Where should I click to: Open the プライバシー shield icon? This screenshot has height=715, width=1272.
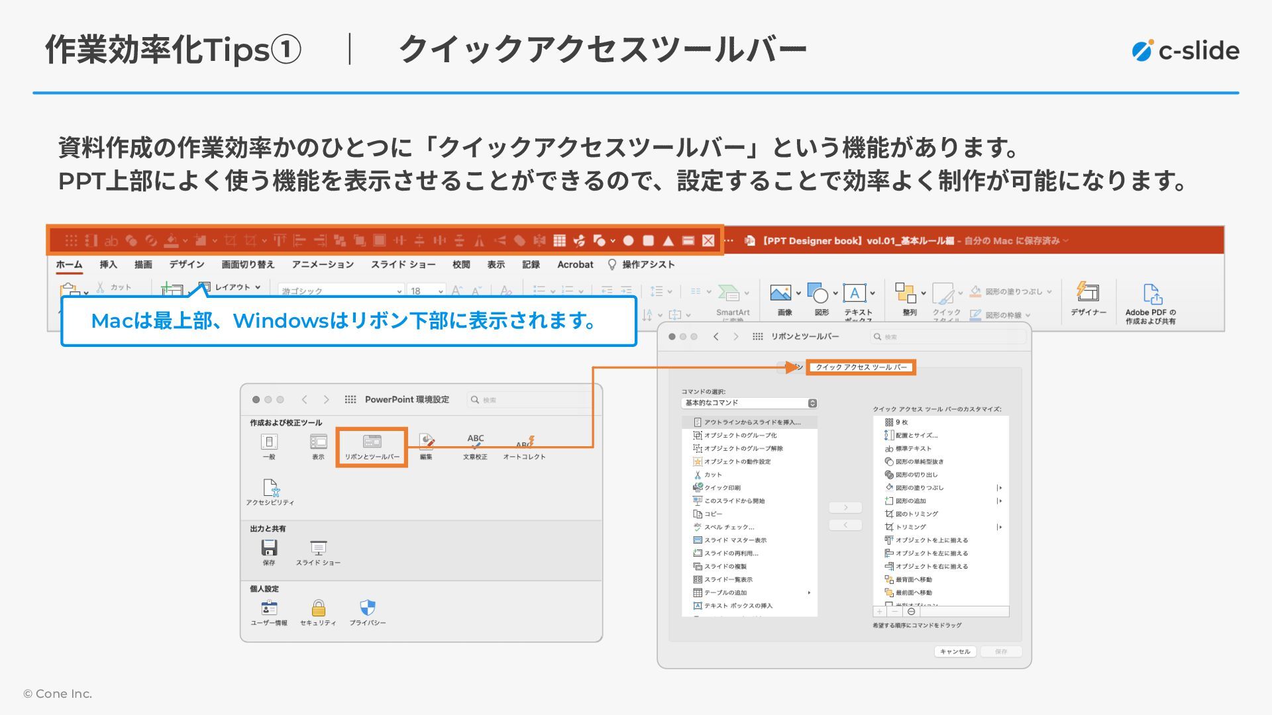(x=368, y=608)
